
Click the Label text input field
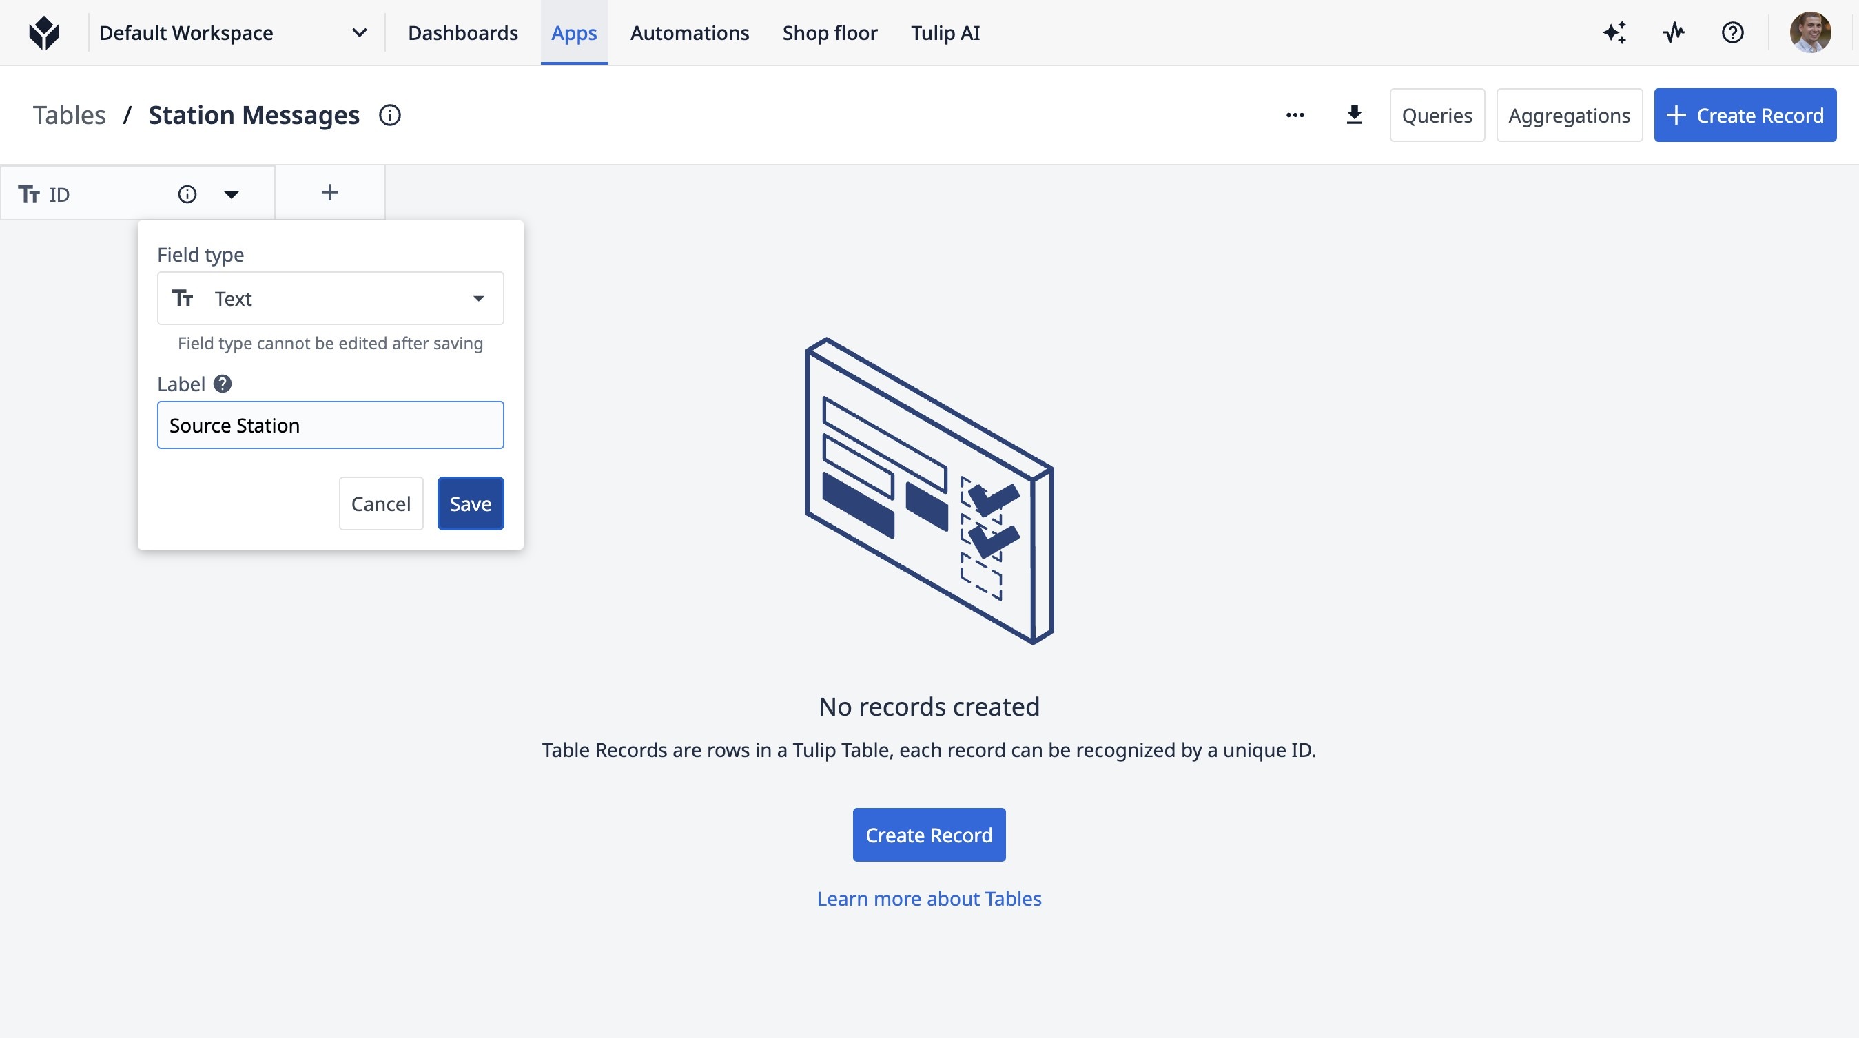pyautogui.click(x=331, y=426)
